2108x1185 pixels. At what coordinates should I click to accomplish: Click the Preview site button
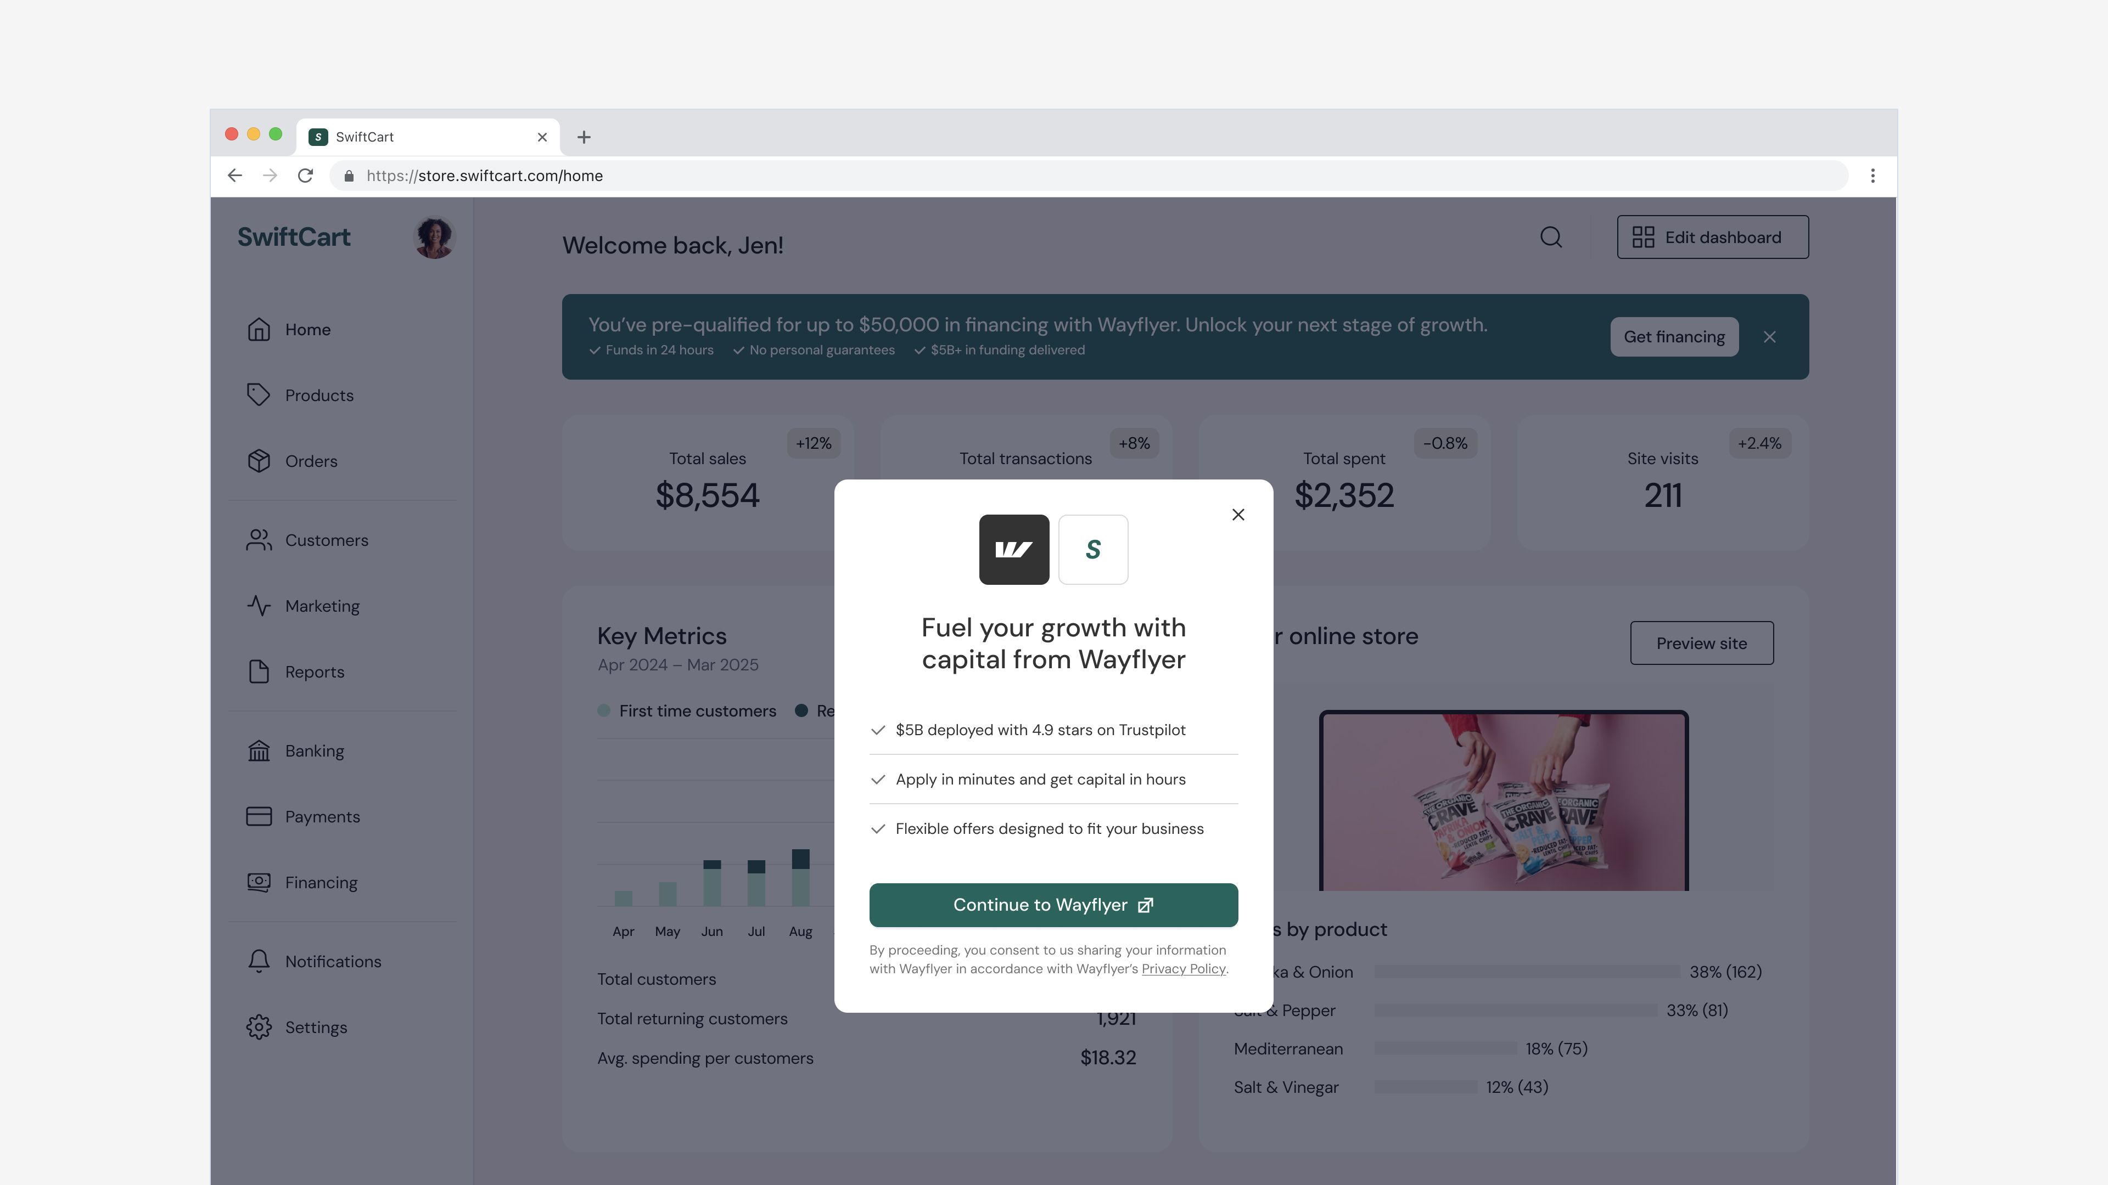pyautogui.click(x=1702, y=643)
